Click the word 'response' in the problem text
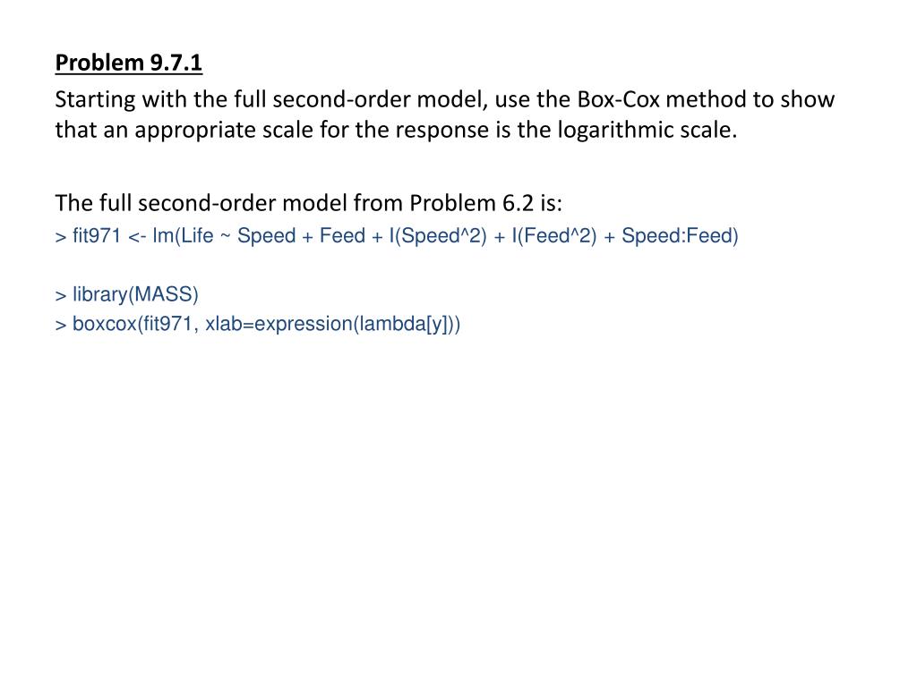Screen dimensions: 917x687 coord(442,131)
